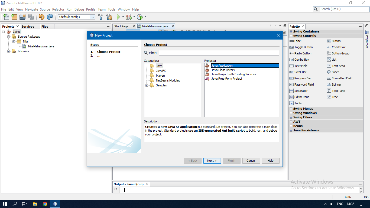Image resolution: width=370 pixels, height=208 pixels.
Task: Select Java Free-Form Project type
Action: (x=227, y=79)
